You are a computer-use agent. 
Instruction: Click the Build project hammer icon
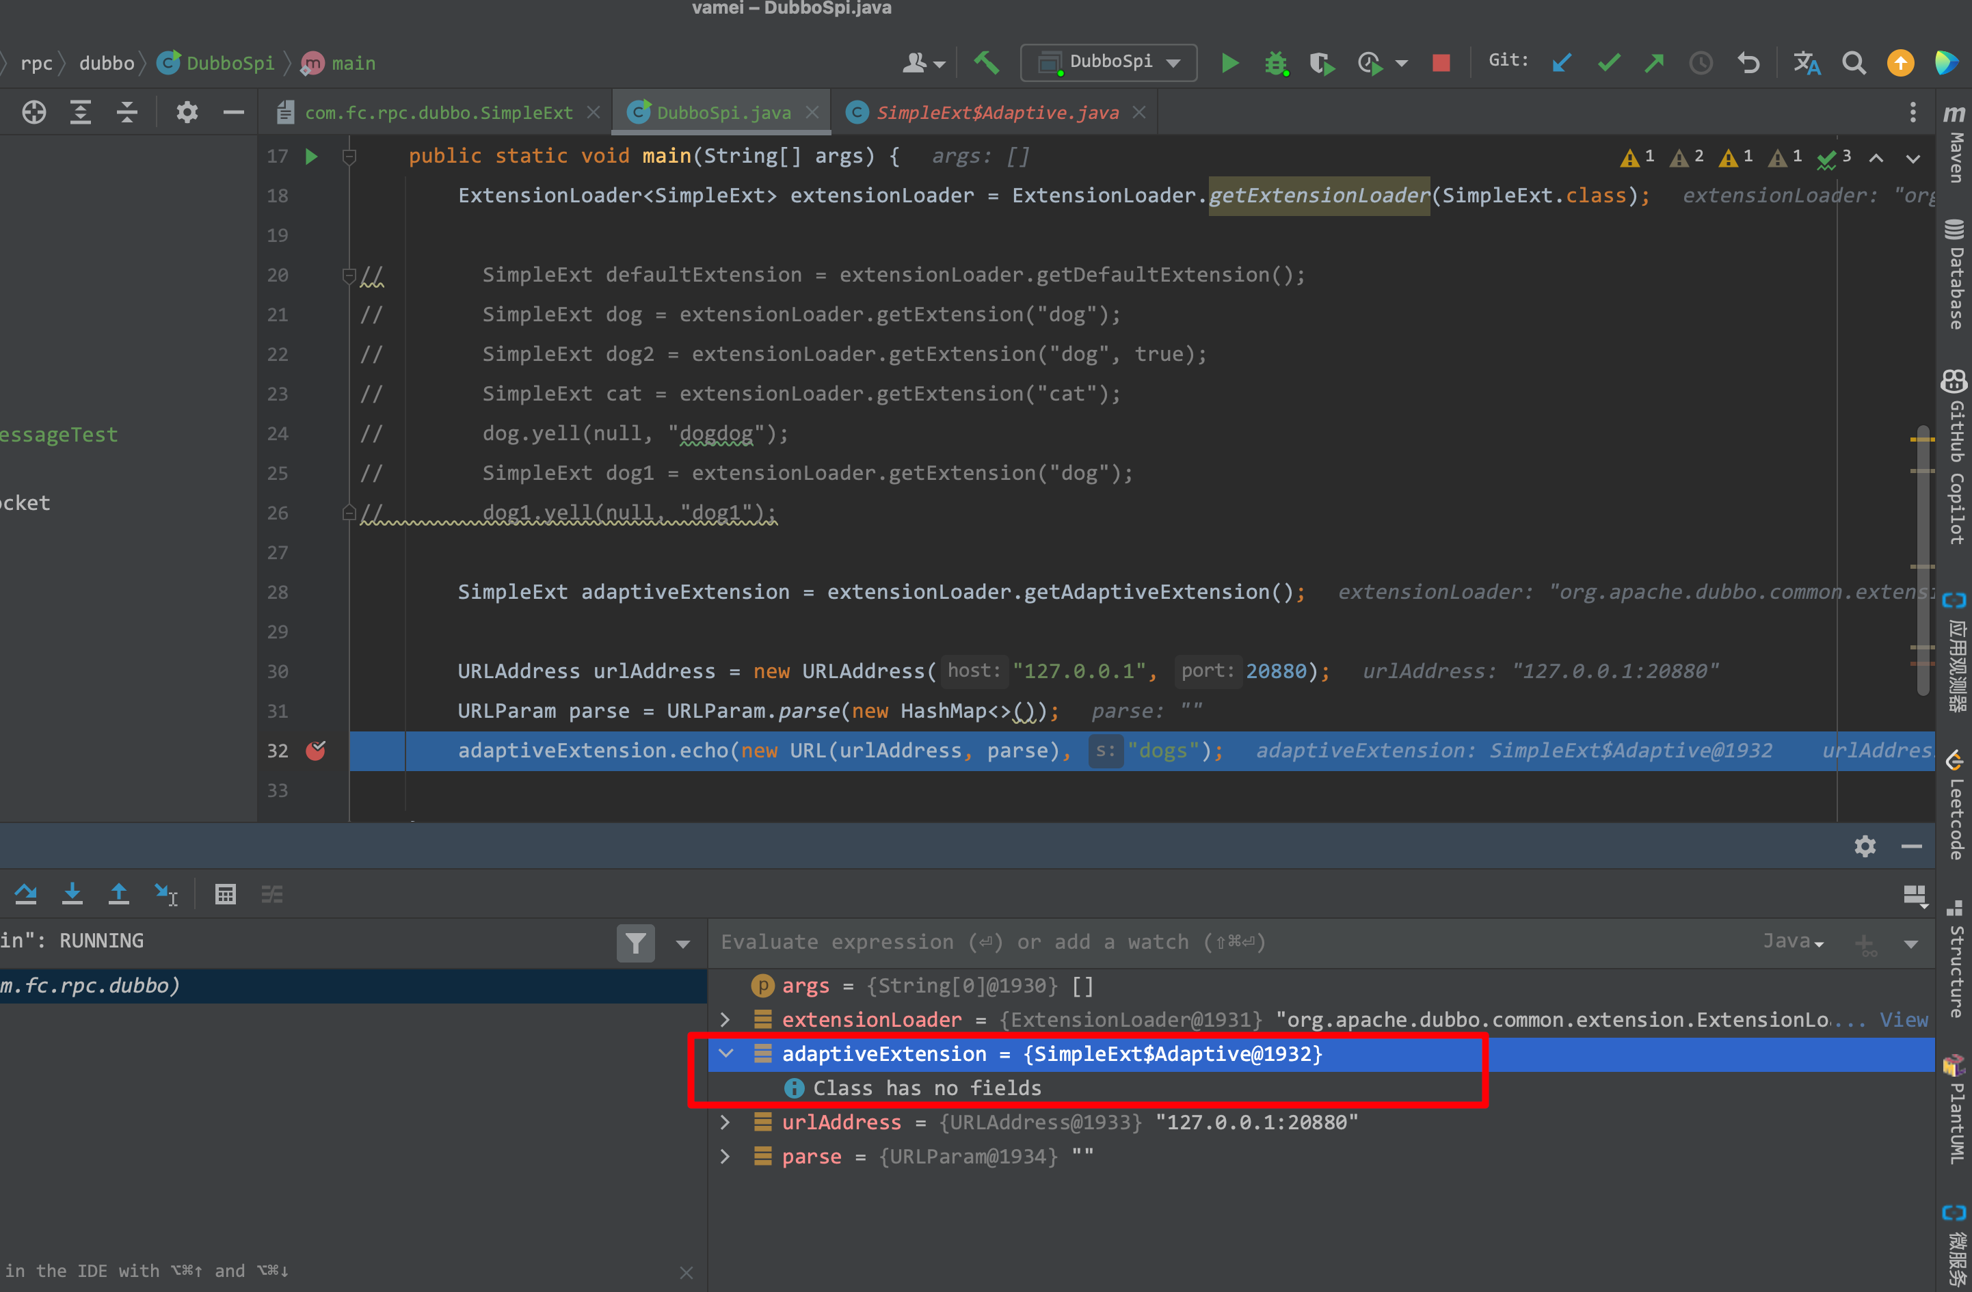(x=986, y=62)
